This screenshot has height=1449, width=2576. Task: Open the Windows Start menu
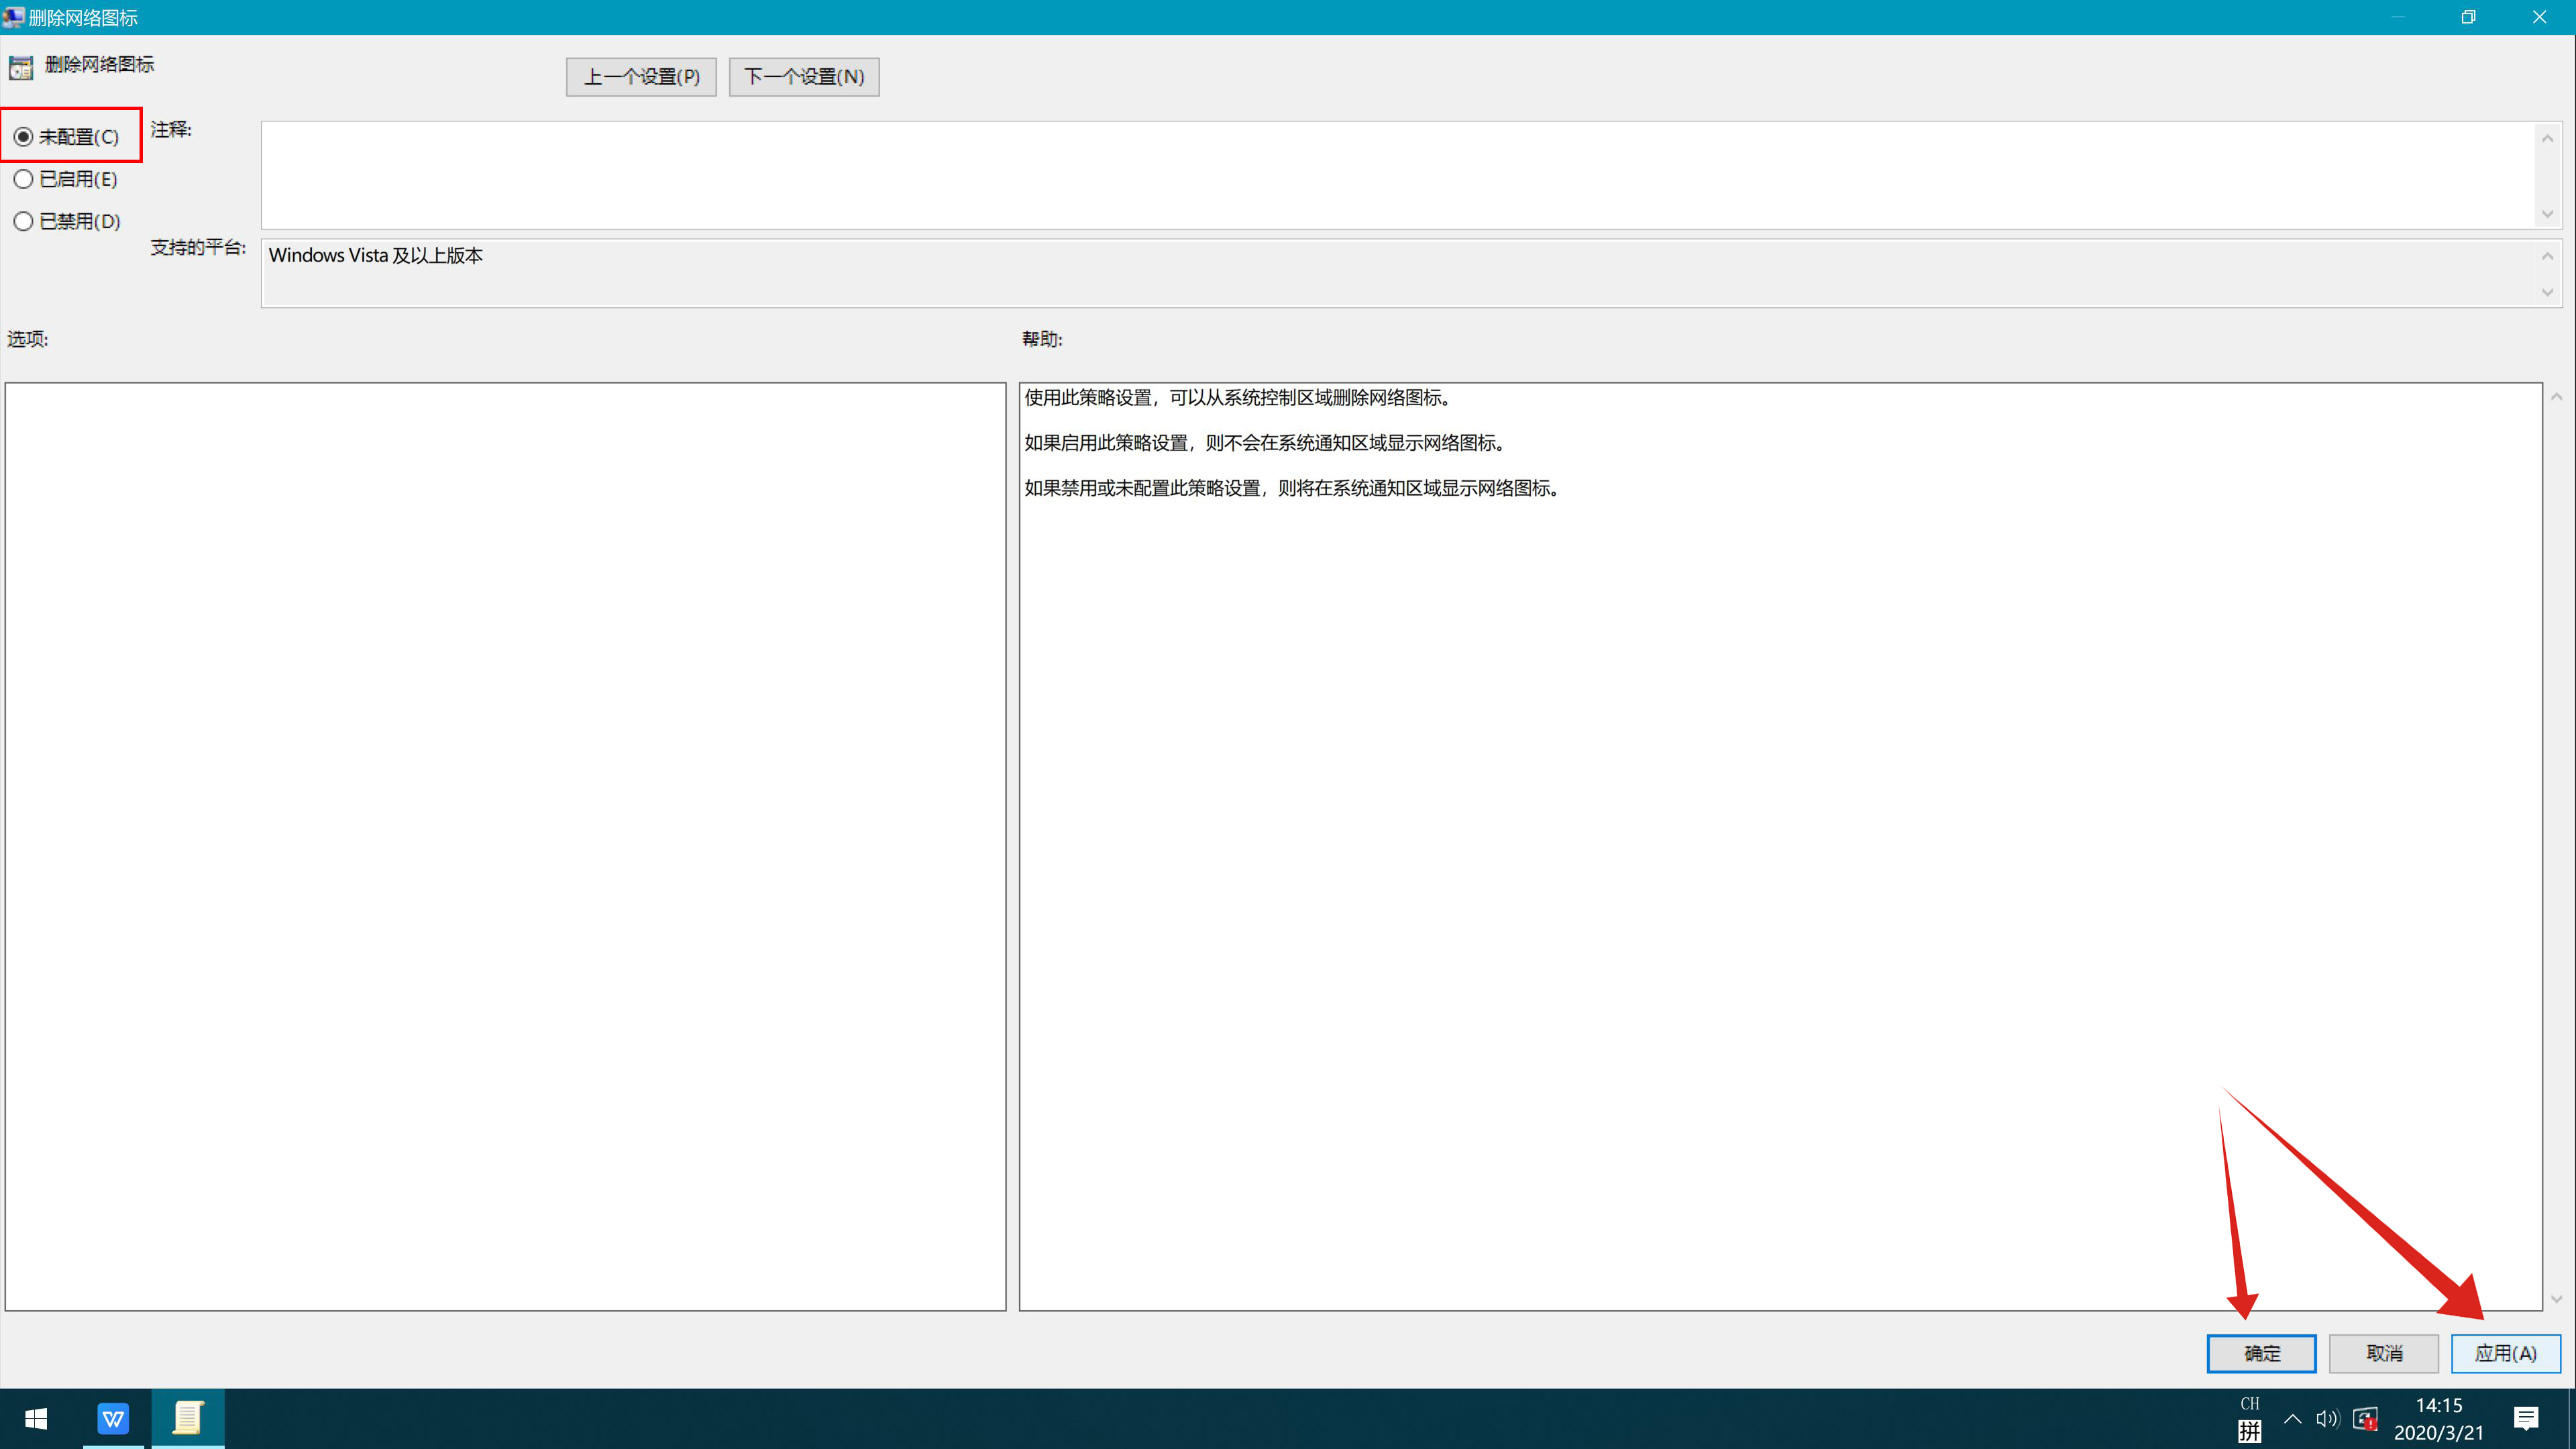click(x=36, y=1419)
